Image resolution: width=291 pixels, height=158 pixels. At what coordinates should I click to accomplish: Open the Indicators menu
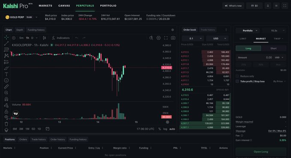click(61, 38)
